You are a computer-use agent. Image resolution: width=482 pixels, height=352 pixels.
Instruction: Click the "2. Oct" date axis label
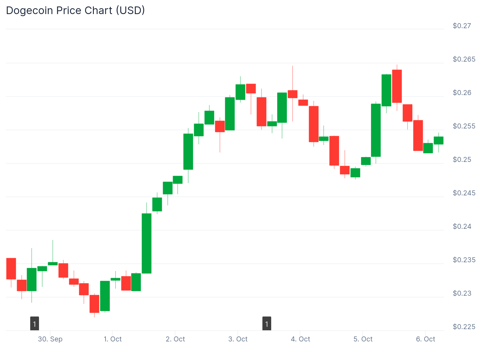(175, 339)
